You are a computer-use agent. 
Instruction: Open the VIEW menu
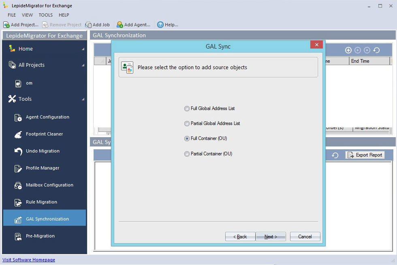click(28, 15)
